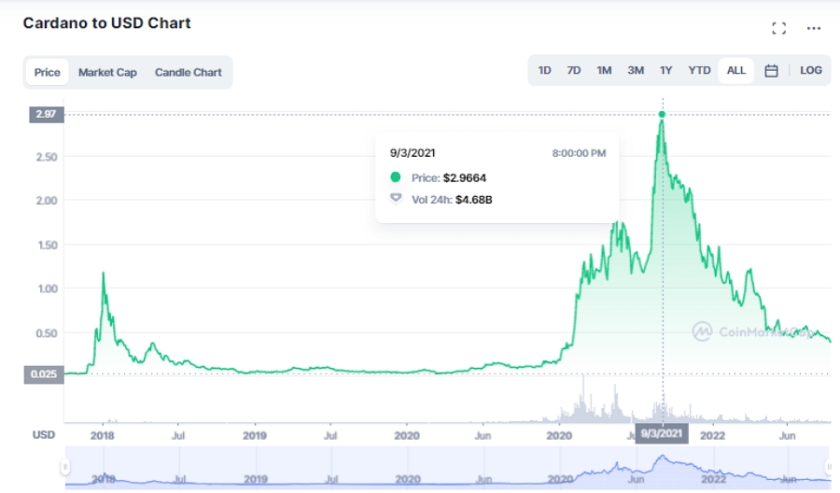Select the 1D time range
840x493 pixels.
[x=544, y=71]
